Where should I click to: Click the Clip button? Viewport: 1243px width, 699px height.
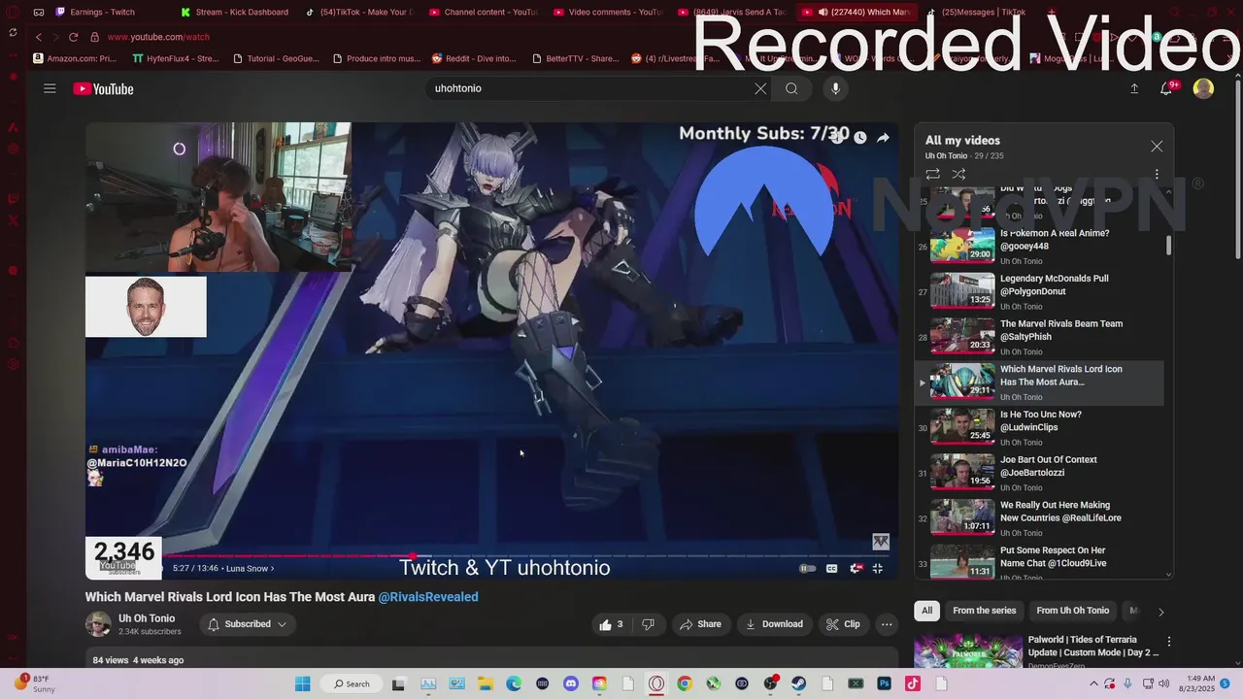(843, 624)
